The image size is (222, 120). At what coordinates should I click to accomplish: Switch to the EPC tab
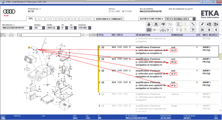pyautogui.click(x=31, y=18)
